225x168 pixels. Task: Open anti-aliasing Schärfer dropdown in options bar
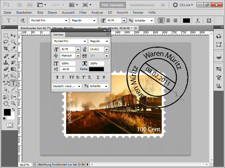pyautogui.click(x=152, y=20)
